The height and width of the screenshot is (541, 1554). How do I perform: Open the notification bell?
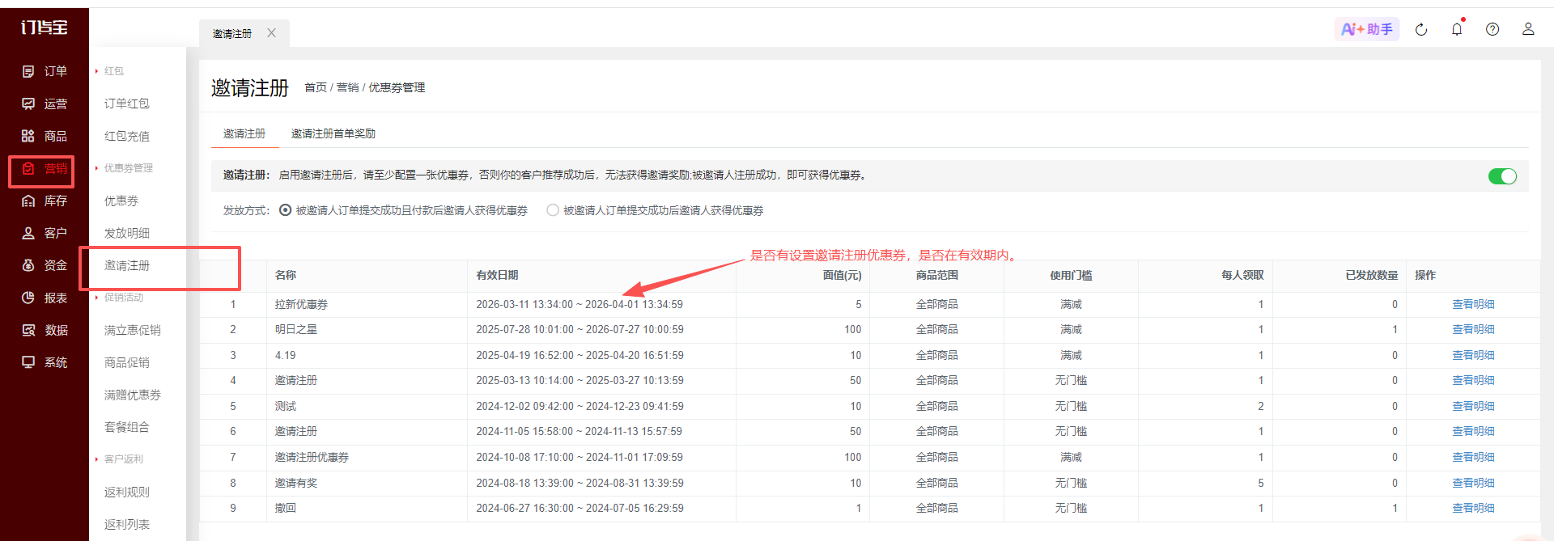pos(1457,29)
